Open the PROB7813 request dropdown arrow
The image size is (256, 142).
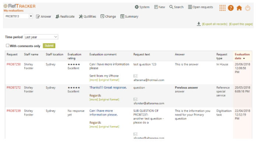pyautogui.click(x=31, y=16)
